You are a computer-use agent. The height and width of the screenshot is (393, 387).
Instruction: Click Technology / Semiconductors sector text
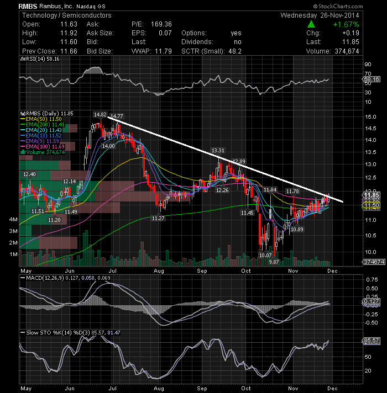(67, 15)
